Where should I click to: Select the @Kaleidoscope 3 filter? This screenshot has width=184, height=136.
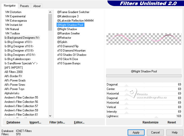68,16
